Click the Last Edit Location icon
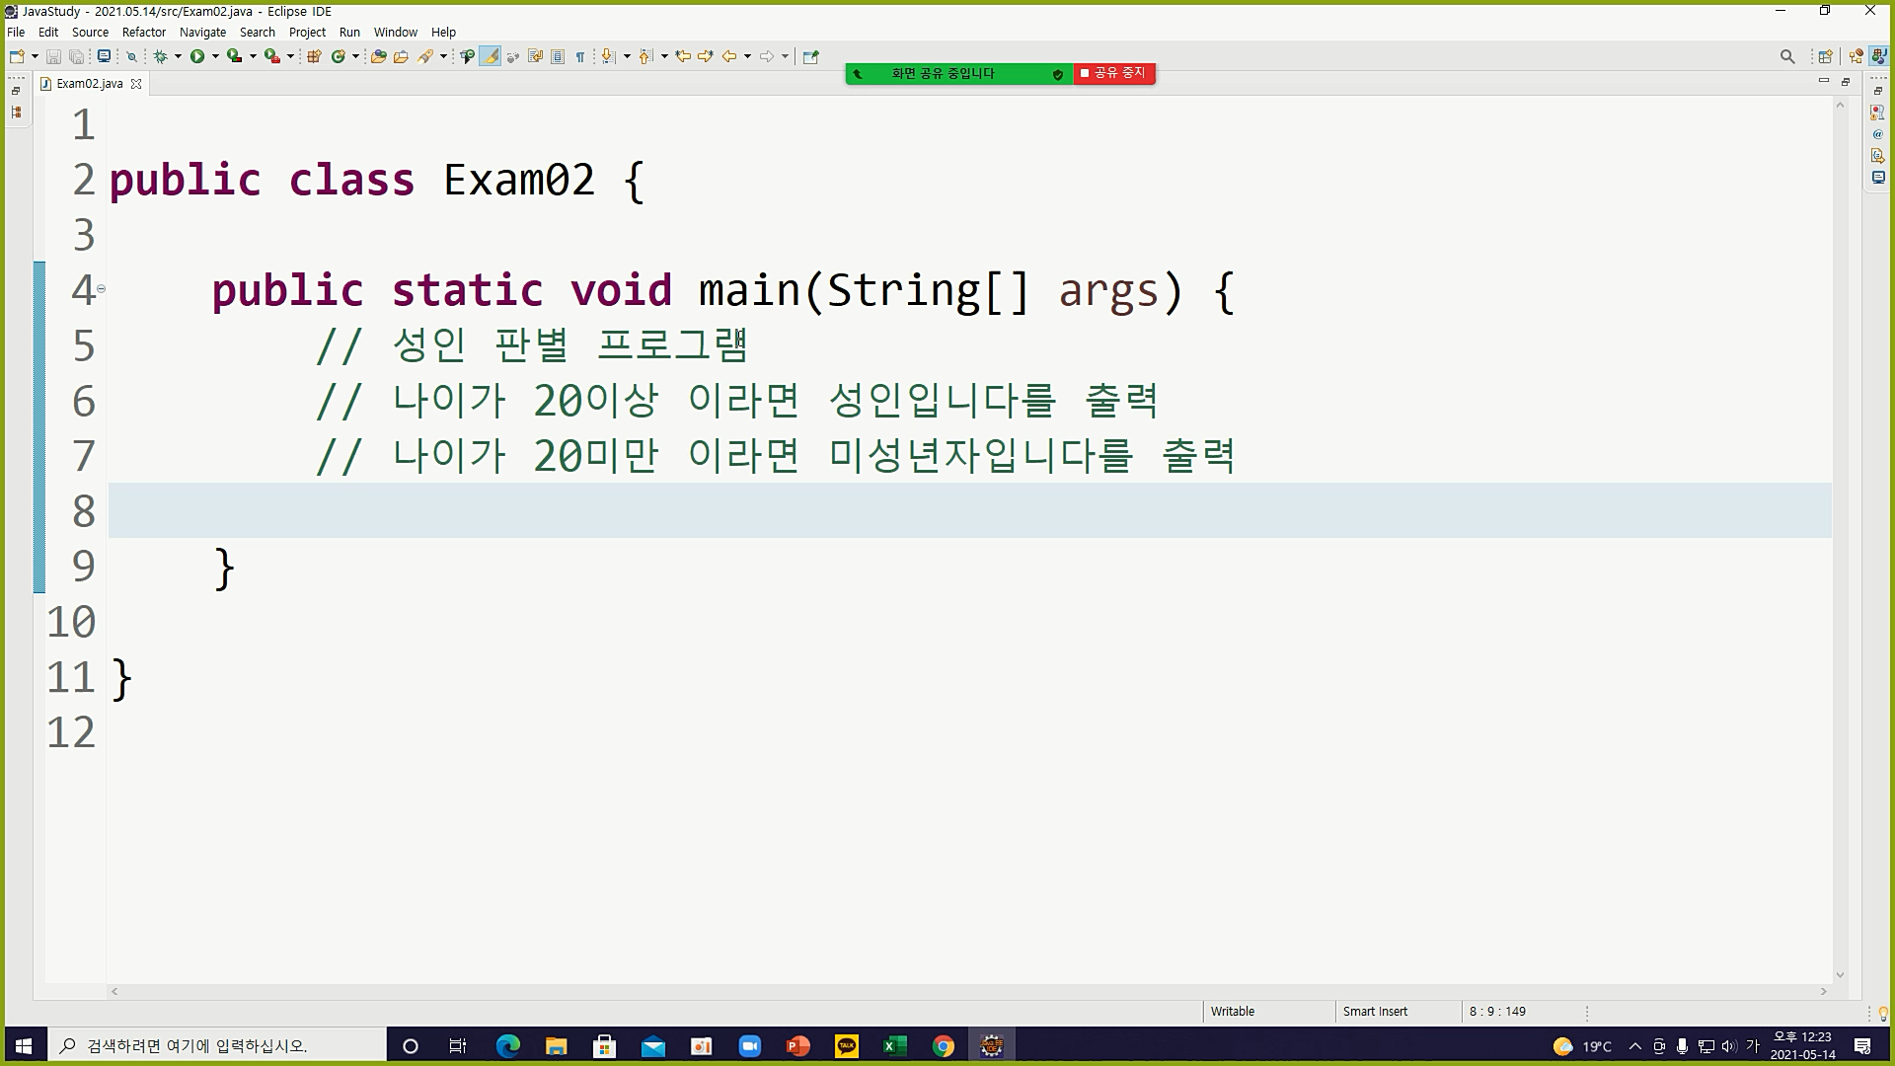The width and height of the screenshot is (1895, 1066). point(682,56)
